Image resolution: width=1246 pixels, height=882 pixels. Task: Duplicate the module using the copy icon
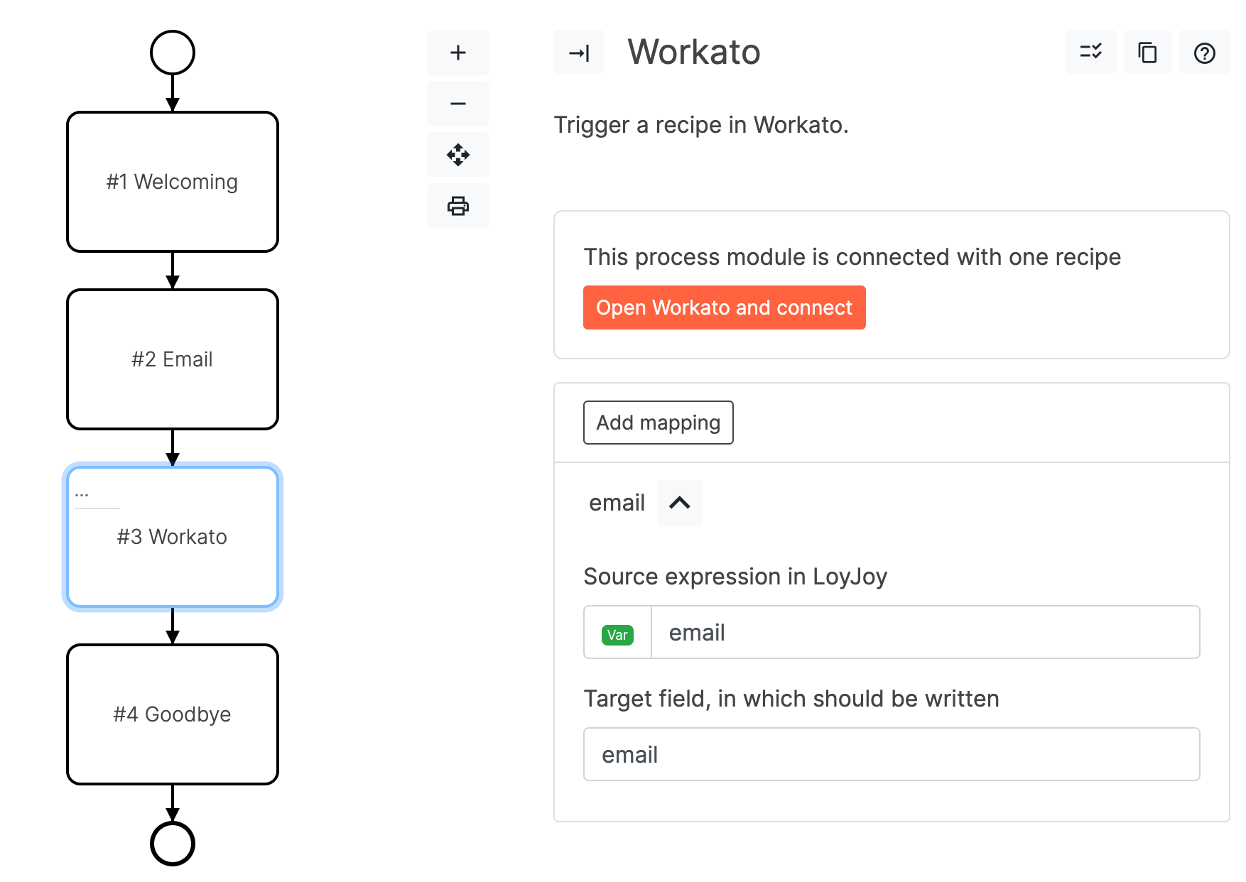(1147, 52)
